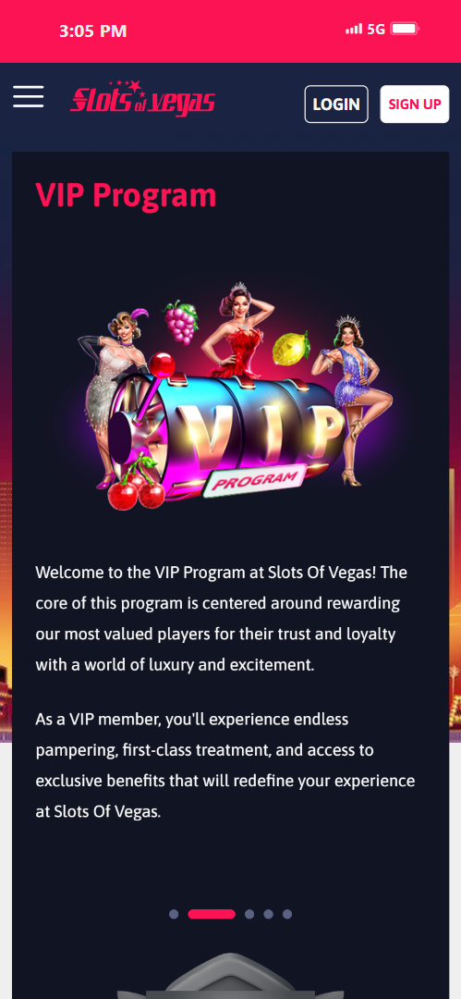Click the Slots of Vegas logo
This screenshot has height=999, width=461.
coord(142,99)
